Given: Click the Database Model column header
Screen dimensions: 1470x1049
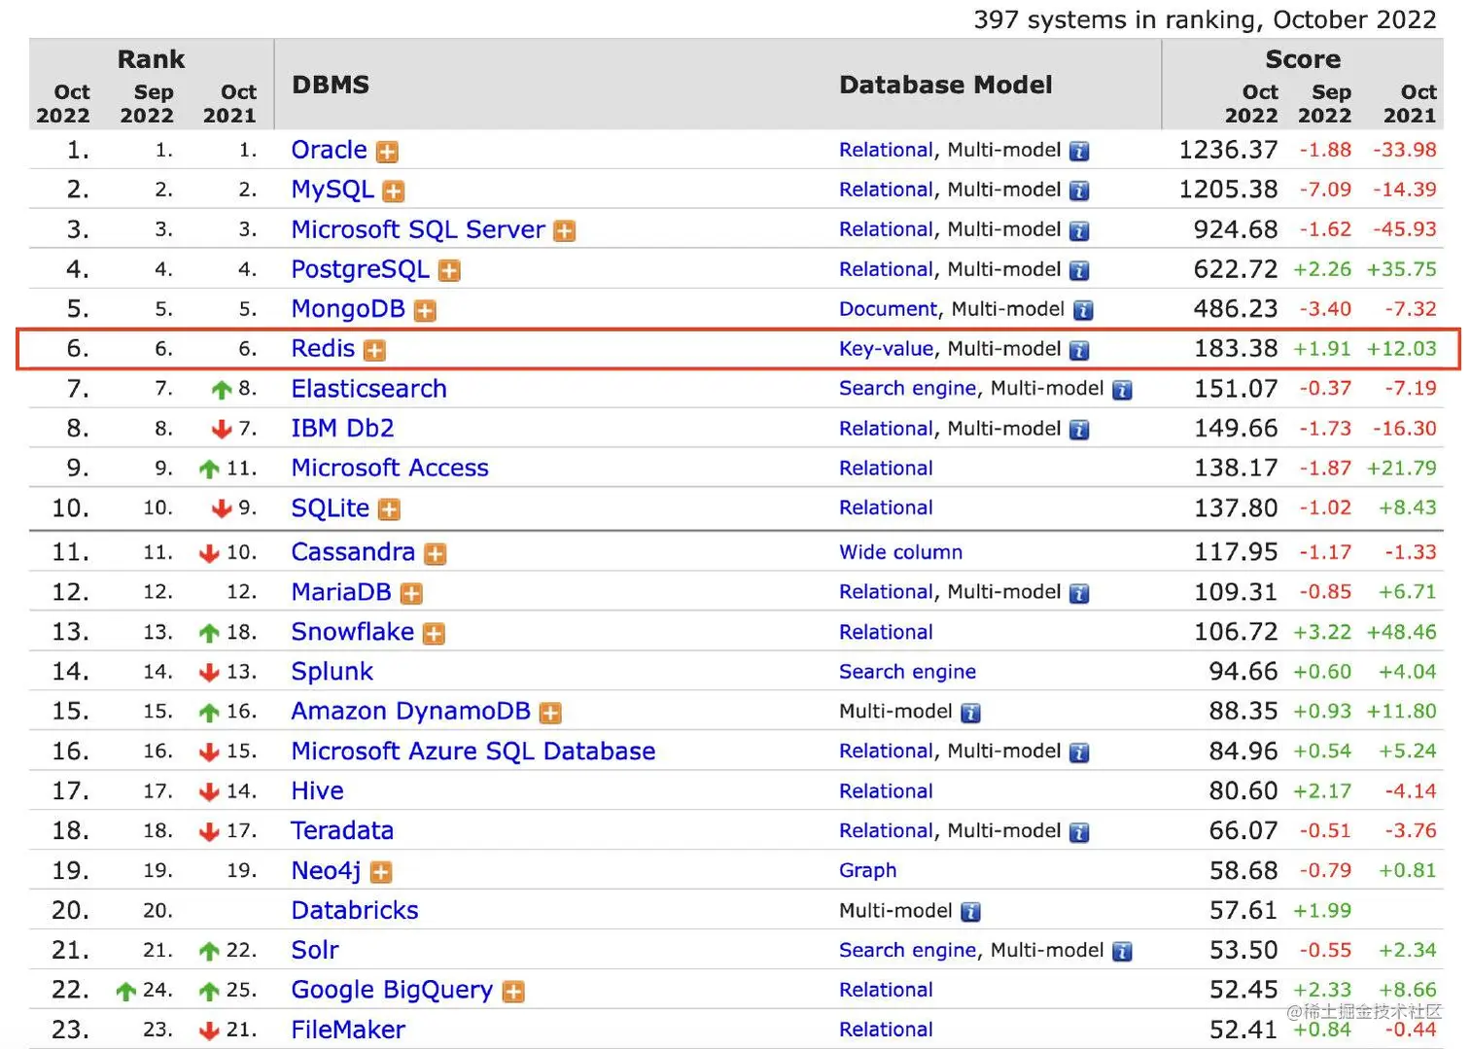Looking at the screenshot, I should (945, 85).
